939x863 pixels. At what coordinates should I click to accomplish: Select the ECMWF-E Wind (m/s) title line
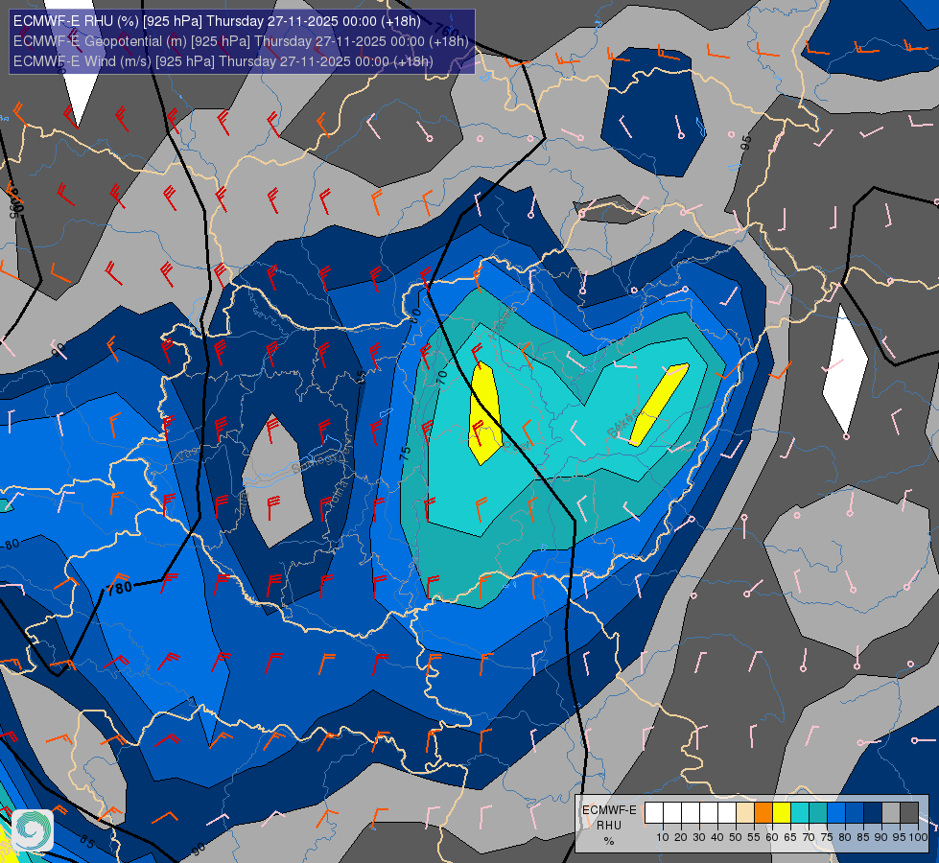click(x=223, y=61)
